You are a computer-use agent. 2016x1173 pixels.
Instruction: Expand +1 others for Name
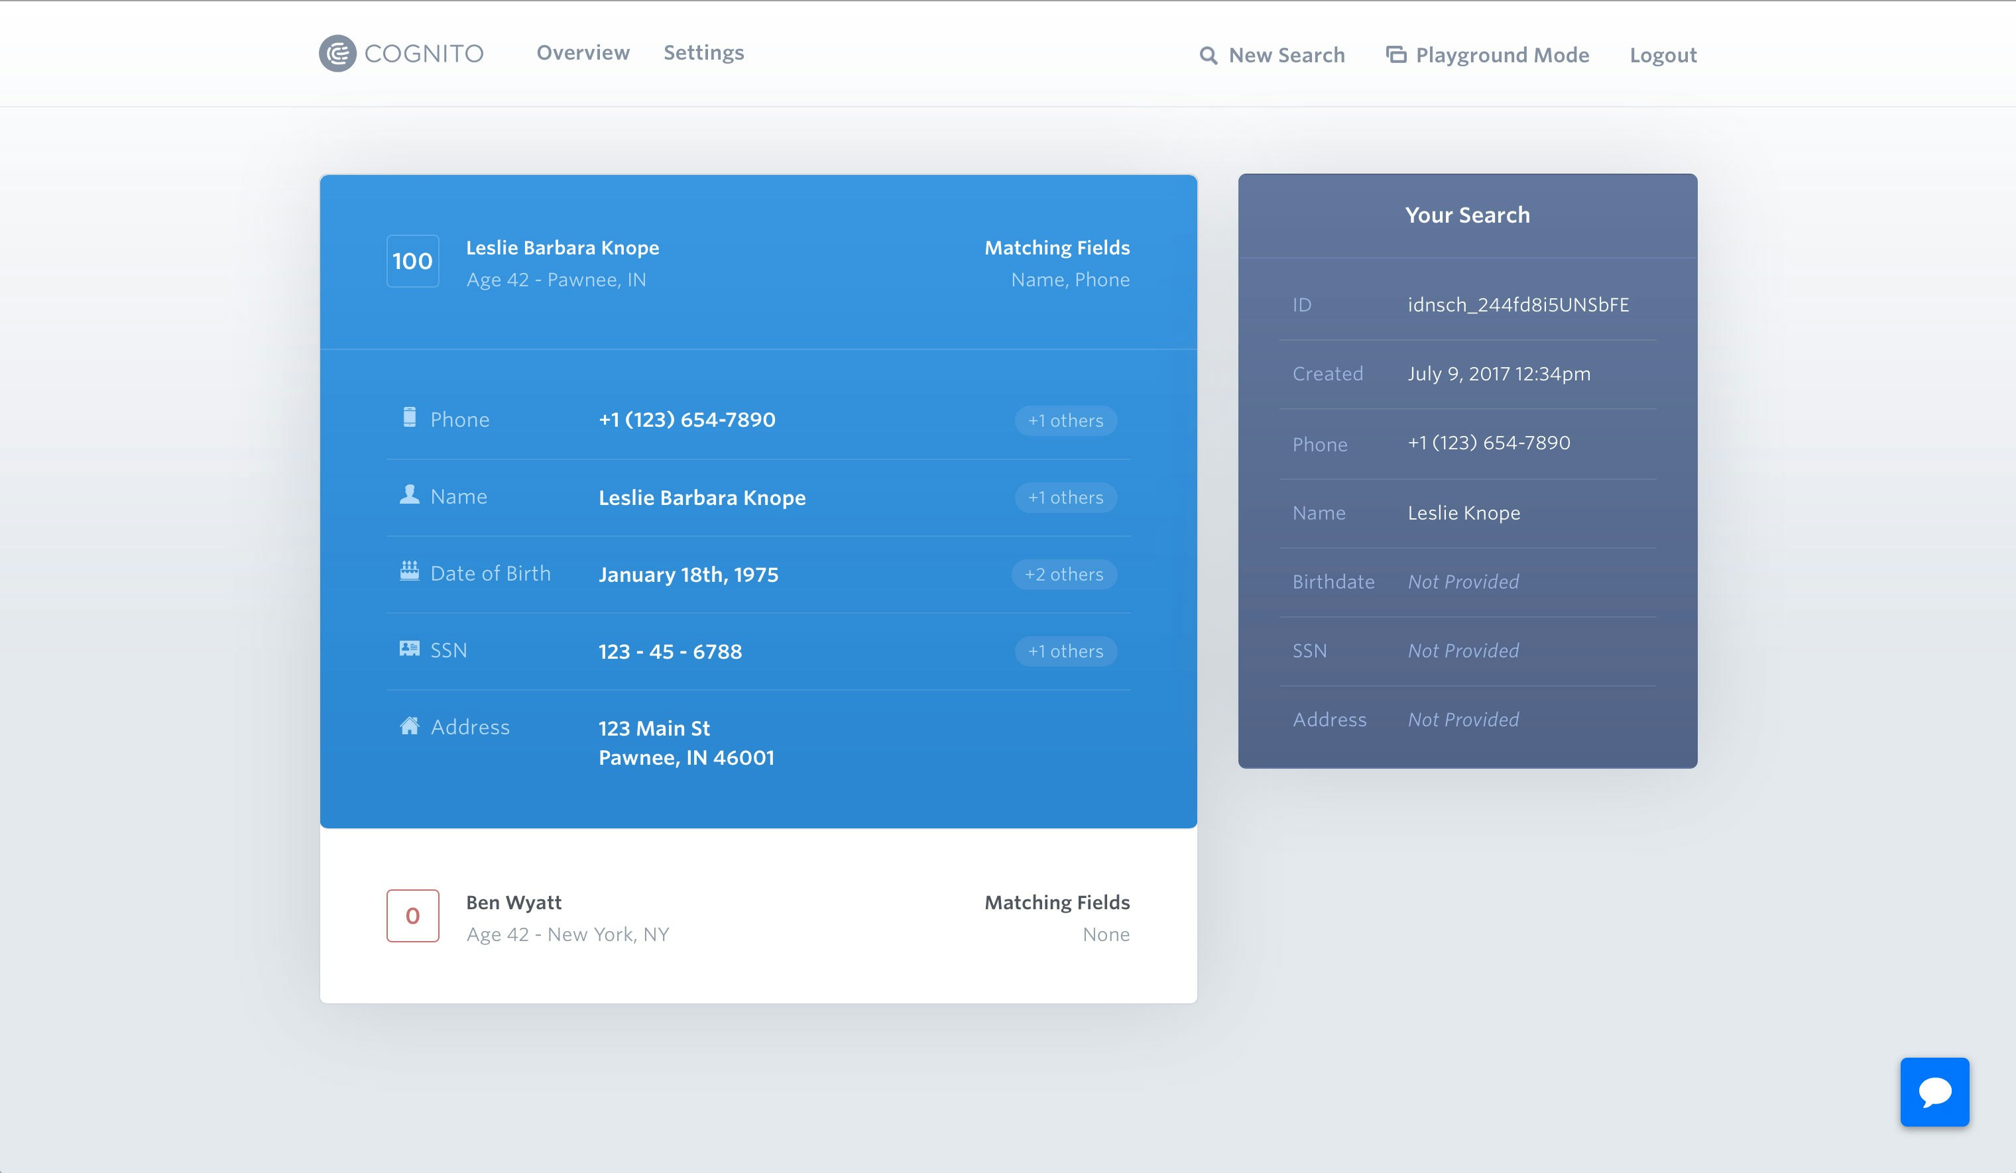point(1065,497)
